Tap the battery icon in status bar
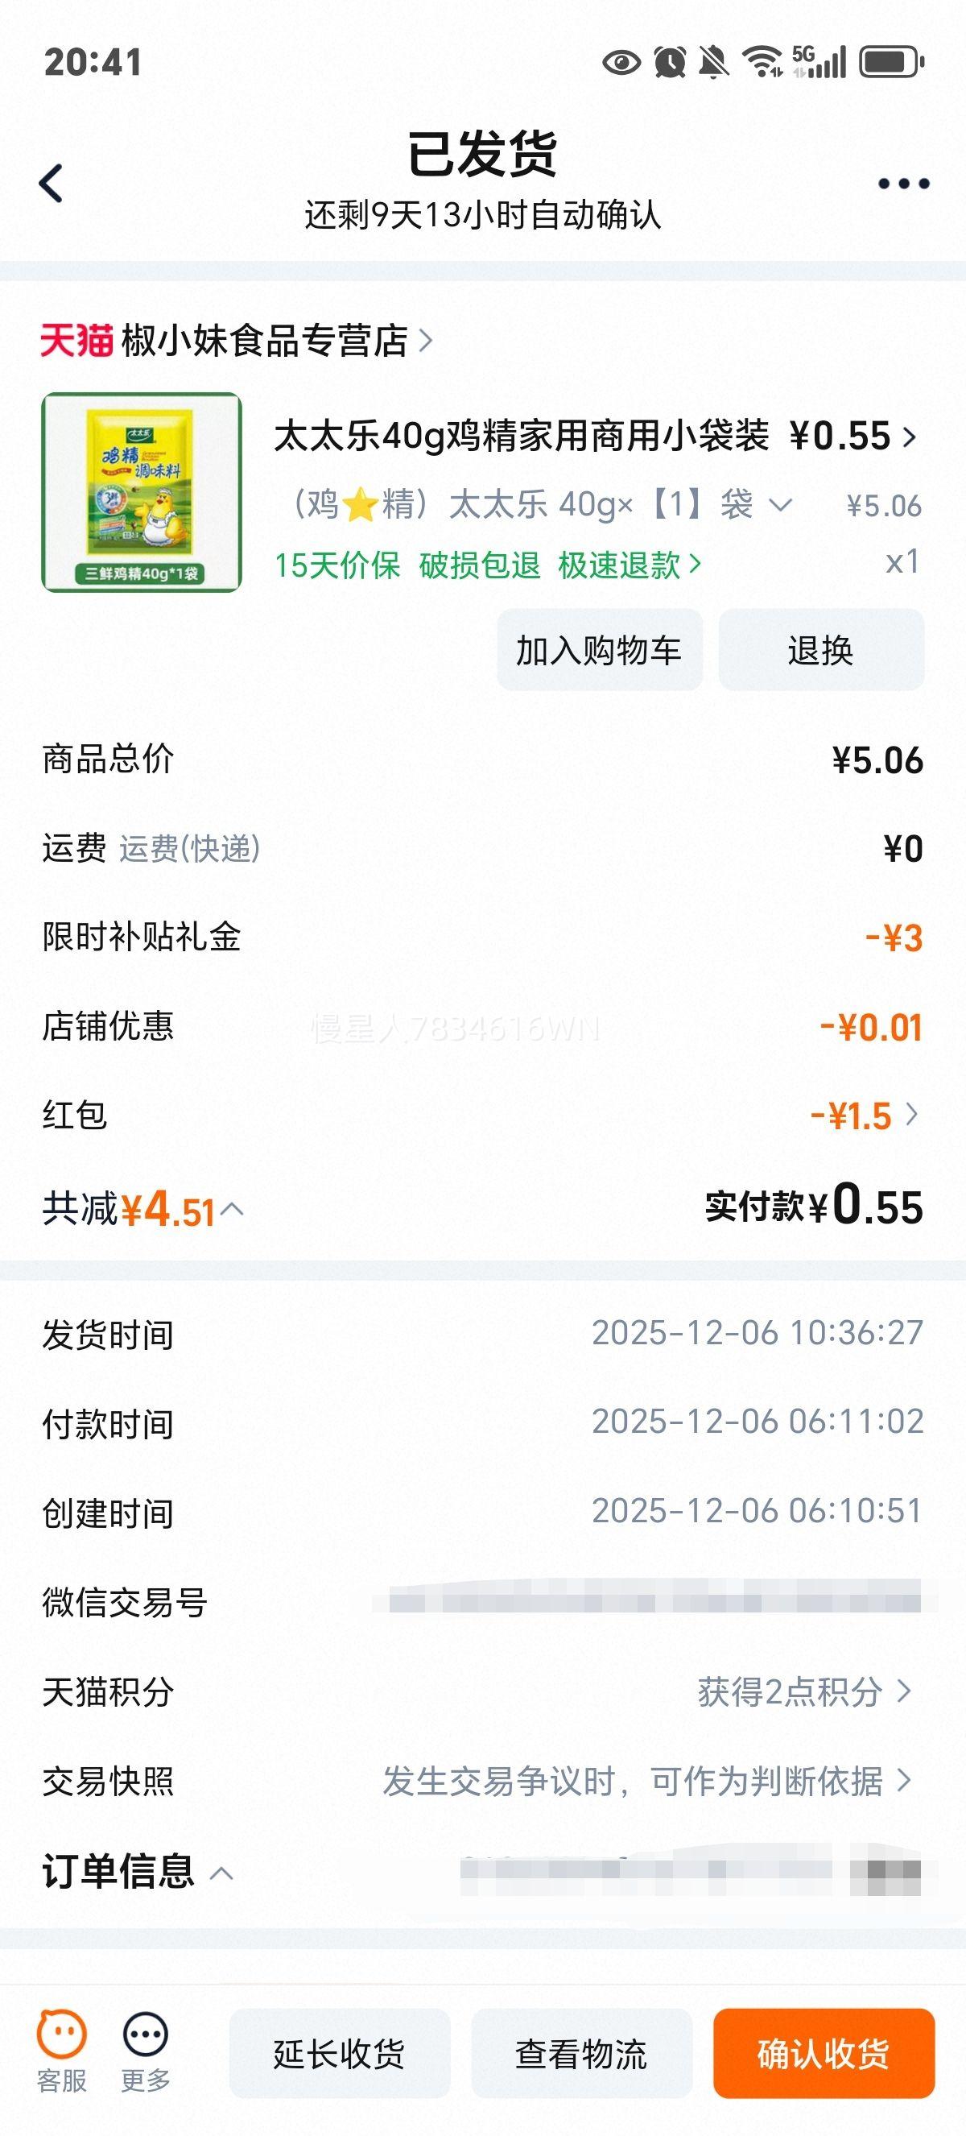The height and width of the screenshot is (2136, 966). [x=891, y=62]
